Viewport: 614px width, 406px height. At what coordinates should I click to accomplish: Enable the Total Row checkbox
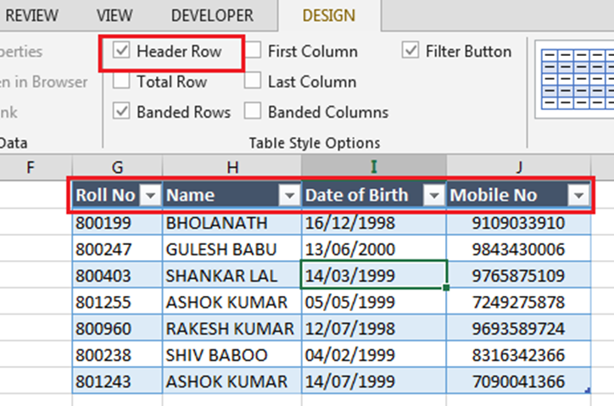coord(122,82)
